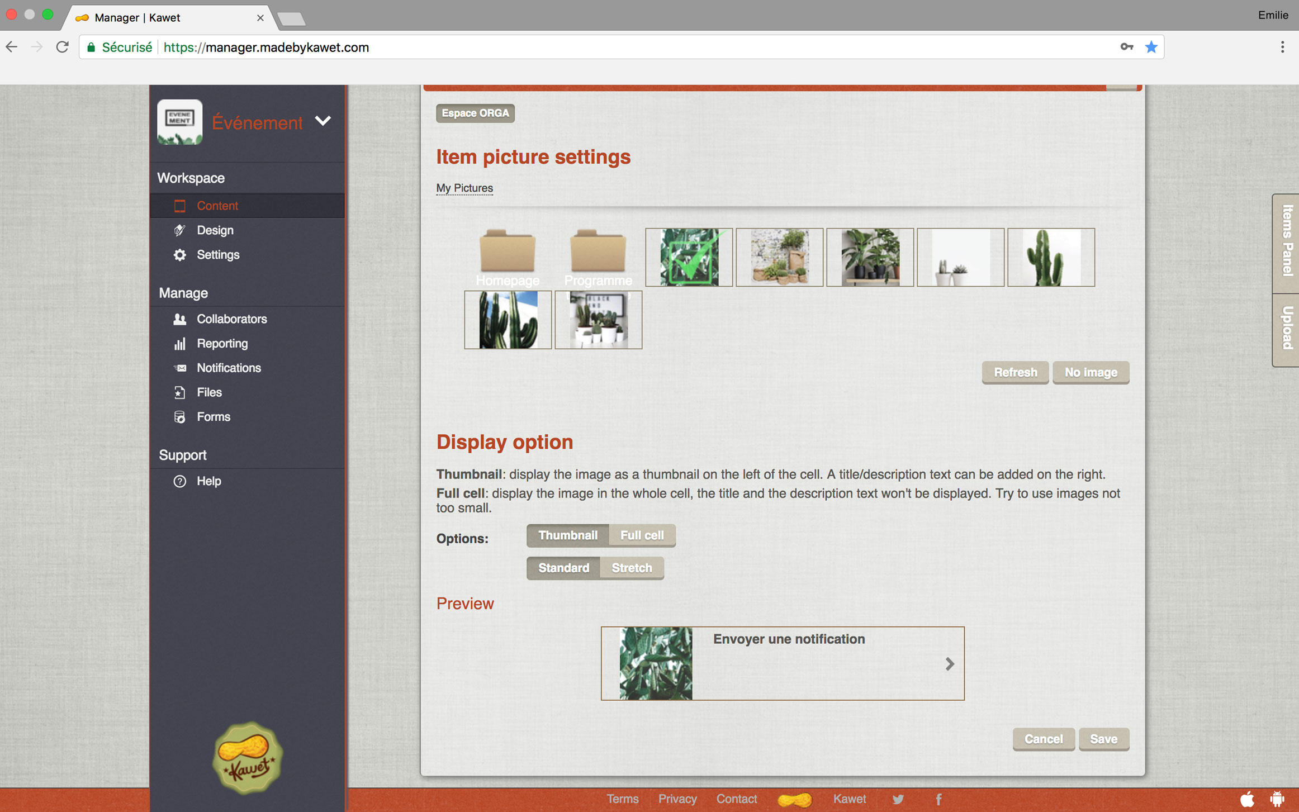Click the Apple app store icon

(x=1247, y=799)
